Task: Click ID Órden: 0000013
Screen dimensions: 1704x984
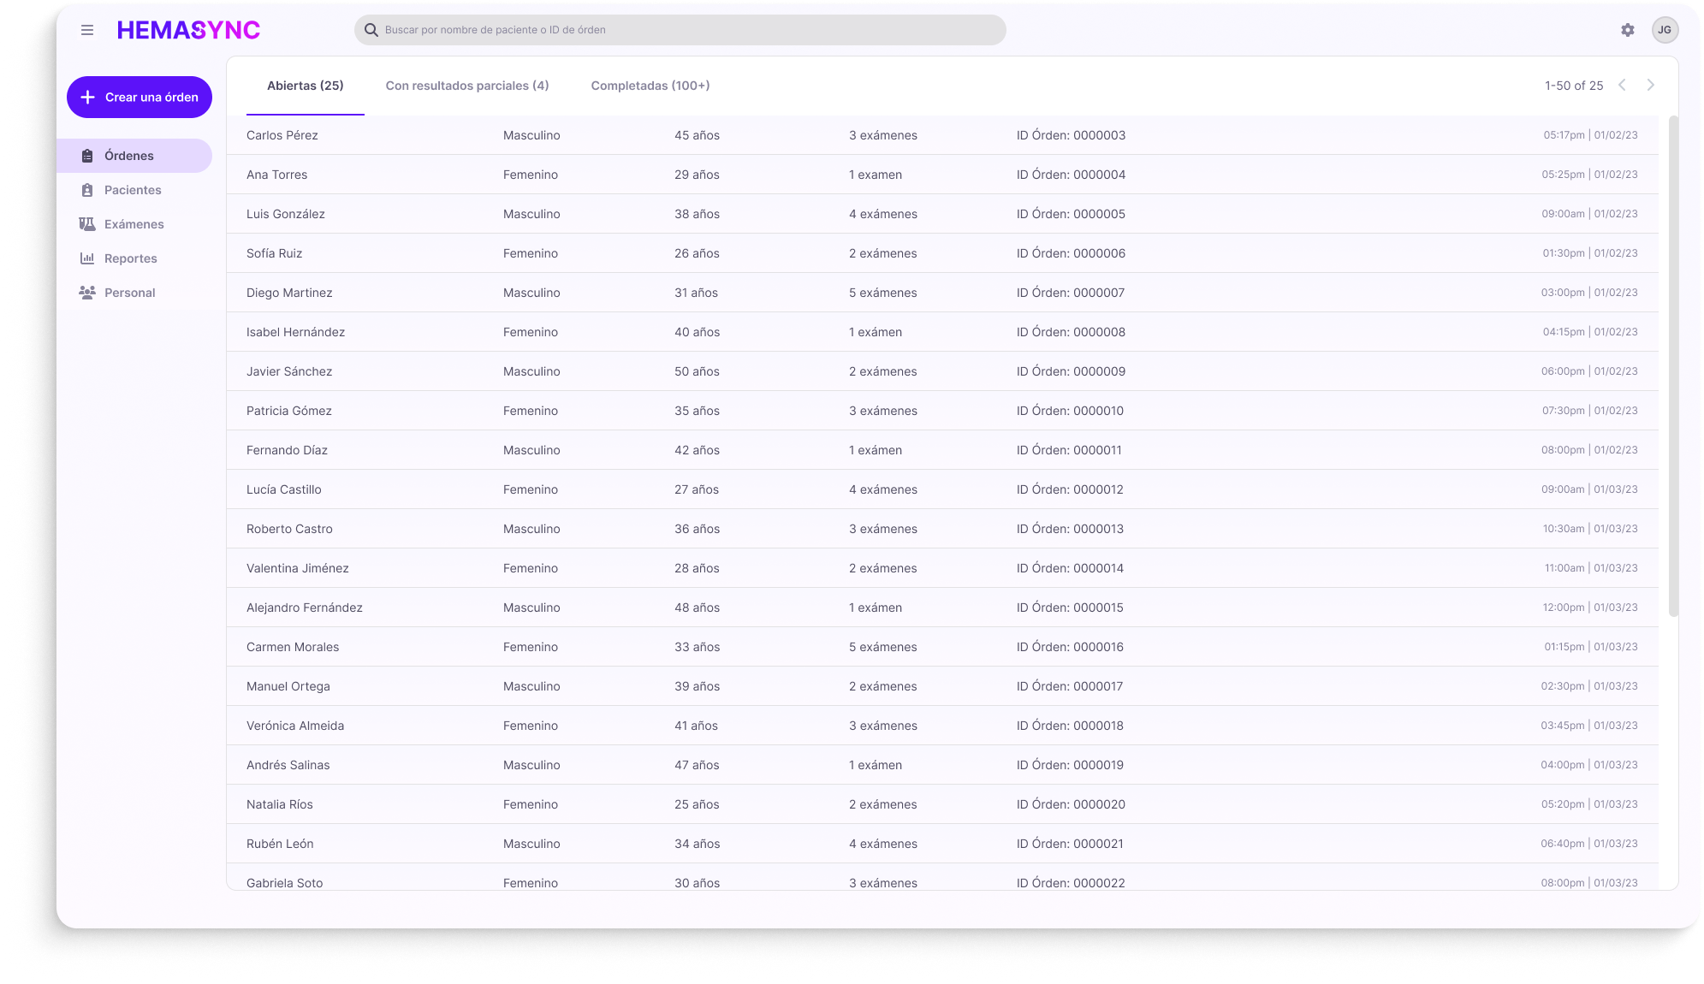Action: click(x=1071, y=529)
